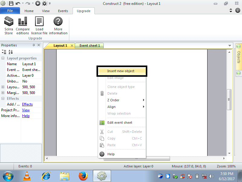Click the More information question mark icon
Screen dimensions: 242x182
[x=58, y=21]
